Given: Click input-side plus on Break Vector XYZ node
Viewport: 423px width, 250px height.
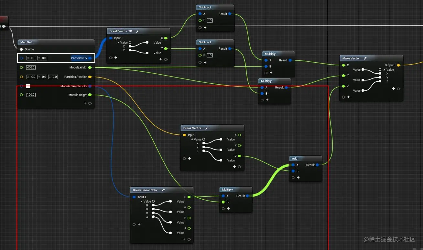Looking at the screenshot, I should click(190, 159).
